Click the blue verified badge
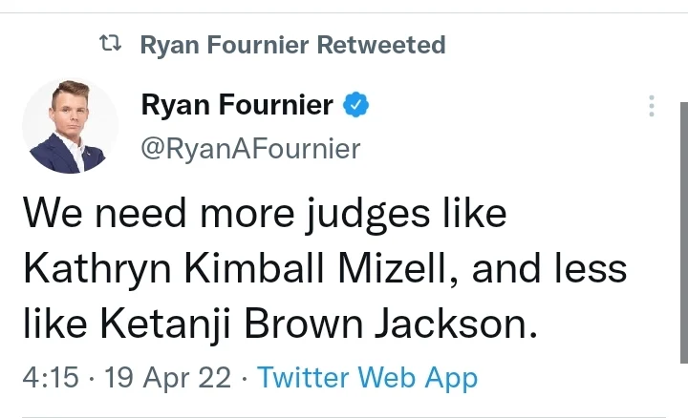 [356, 105]
